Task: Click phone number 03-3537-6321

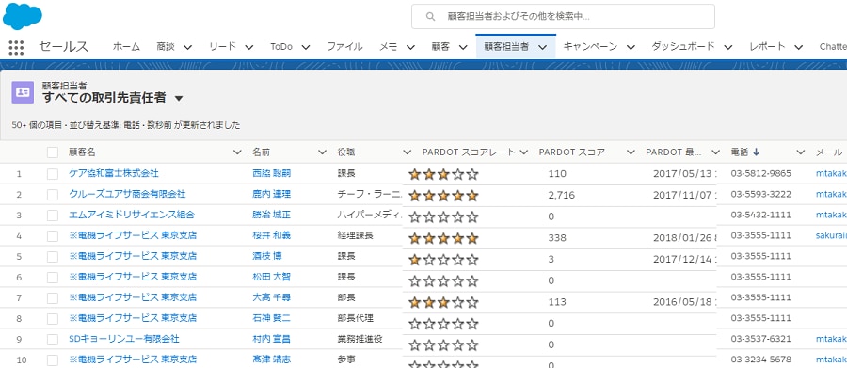Action: click(760, 339)
